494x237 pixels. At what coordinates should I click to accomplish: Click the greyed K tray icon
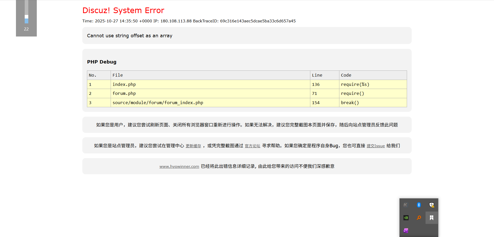point(406,205)
